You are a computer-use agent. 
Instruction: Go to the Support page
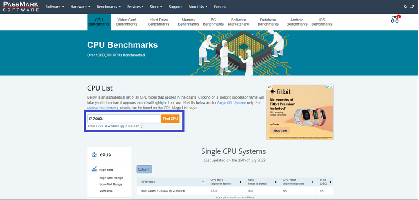tap(175, 7)
